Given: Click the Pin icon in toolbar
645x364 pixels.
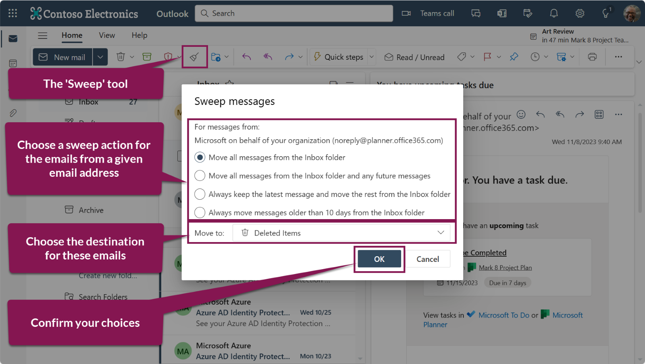Looking at the screenshot, I should (x=514, y=57).
